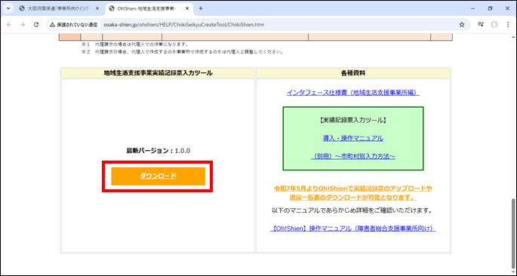517x276 pixels.
Task: Click the orange 令和7年5月よりOh!Shien announcement link
Action: point(352,193)
